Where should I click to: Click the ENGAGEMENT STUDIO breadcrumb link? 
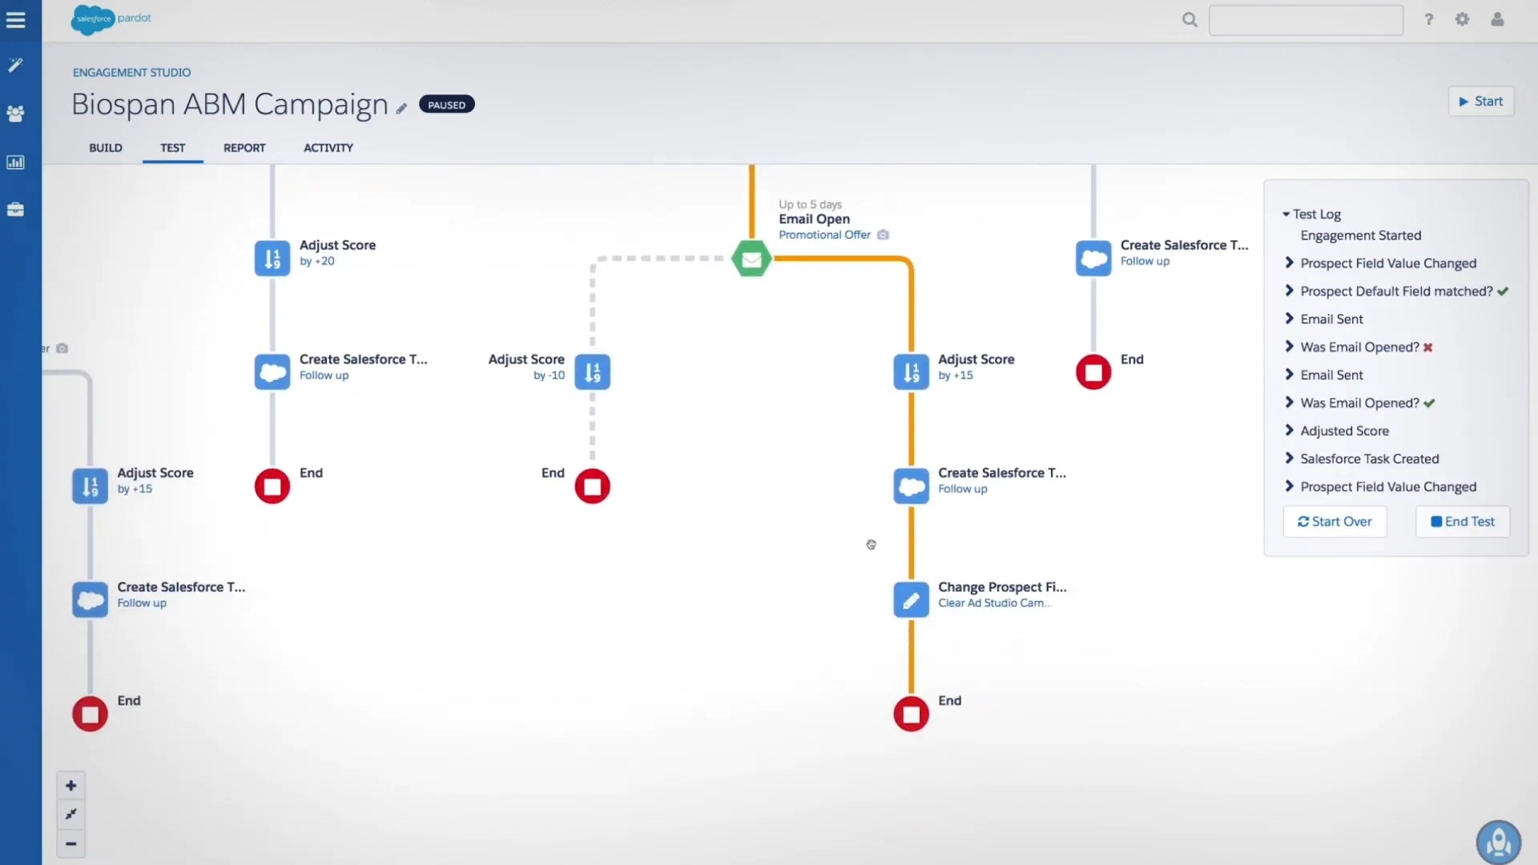[x=131, y=72]
